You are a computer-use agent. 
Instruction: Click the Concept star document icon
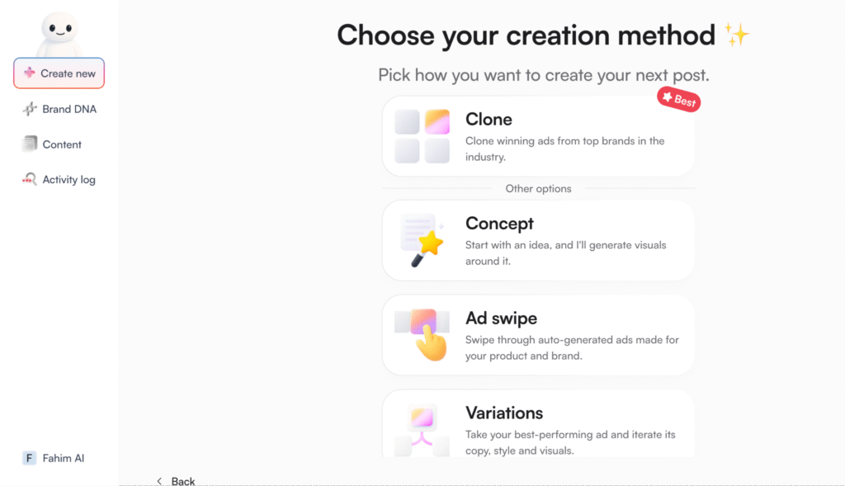422,239
